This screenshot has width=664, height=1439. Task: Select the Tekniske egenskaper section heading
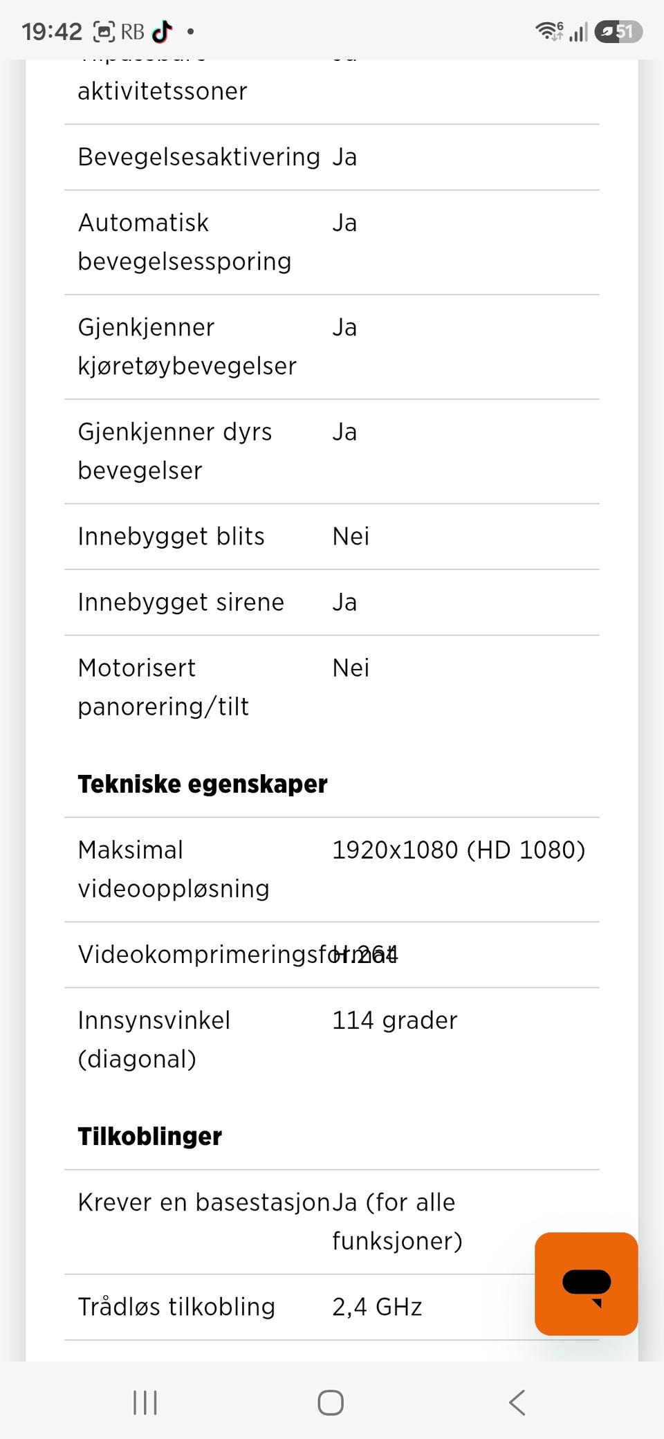pos(202,784)
